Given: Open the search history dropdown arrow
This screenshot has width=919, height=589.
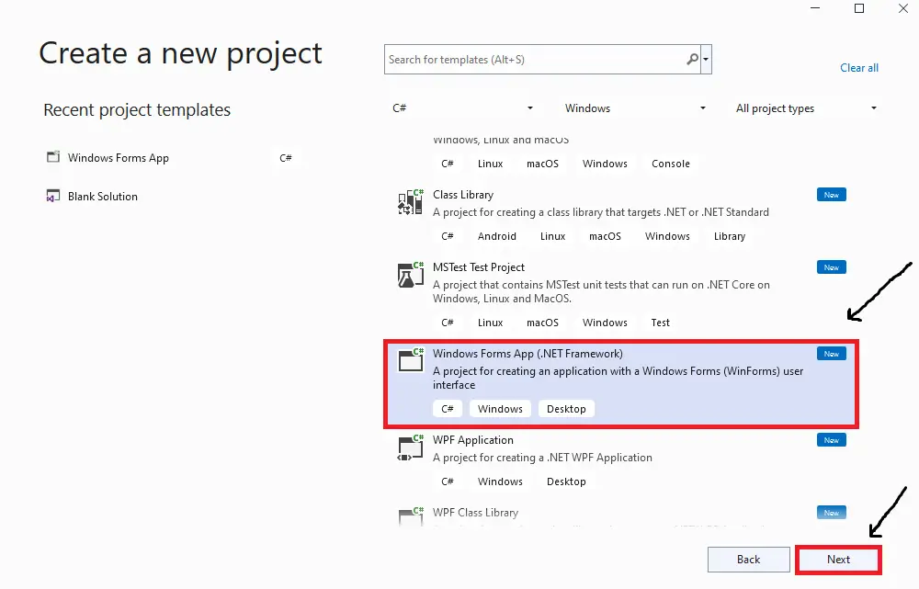Looking at the screenshot, I should click(706, 59).
